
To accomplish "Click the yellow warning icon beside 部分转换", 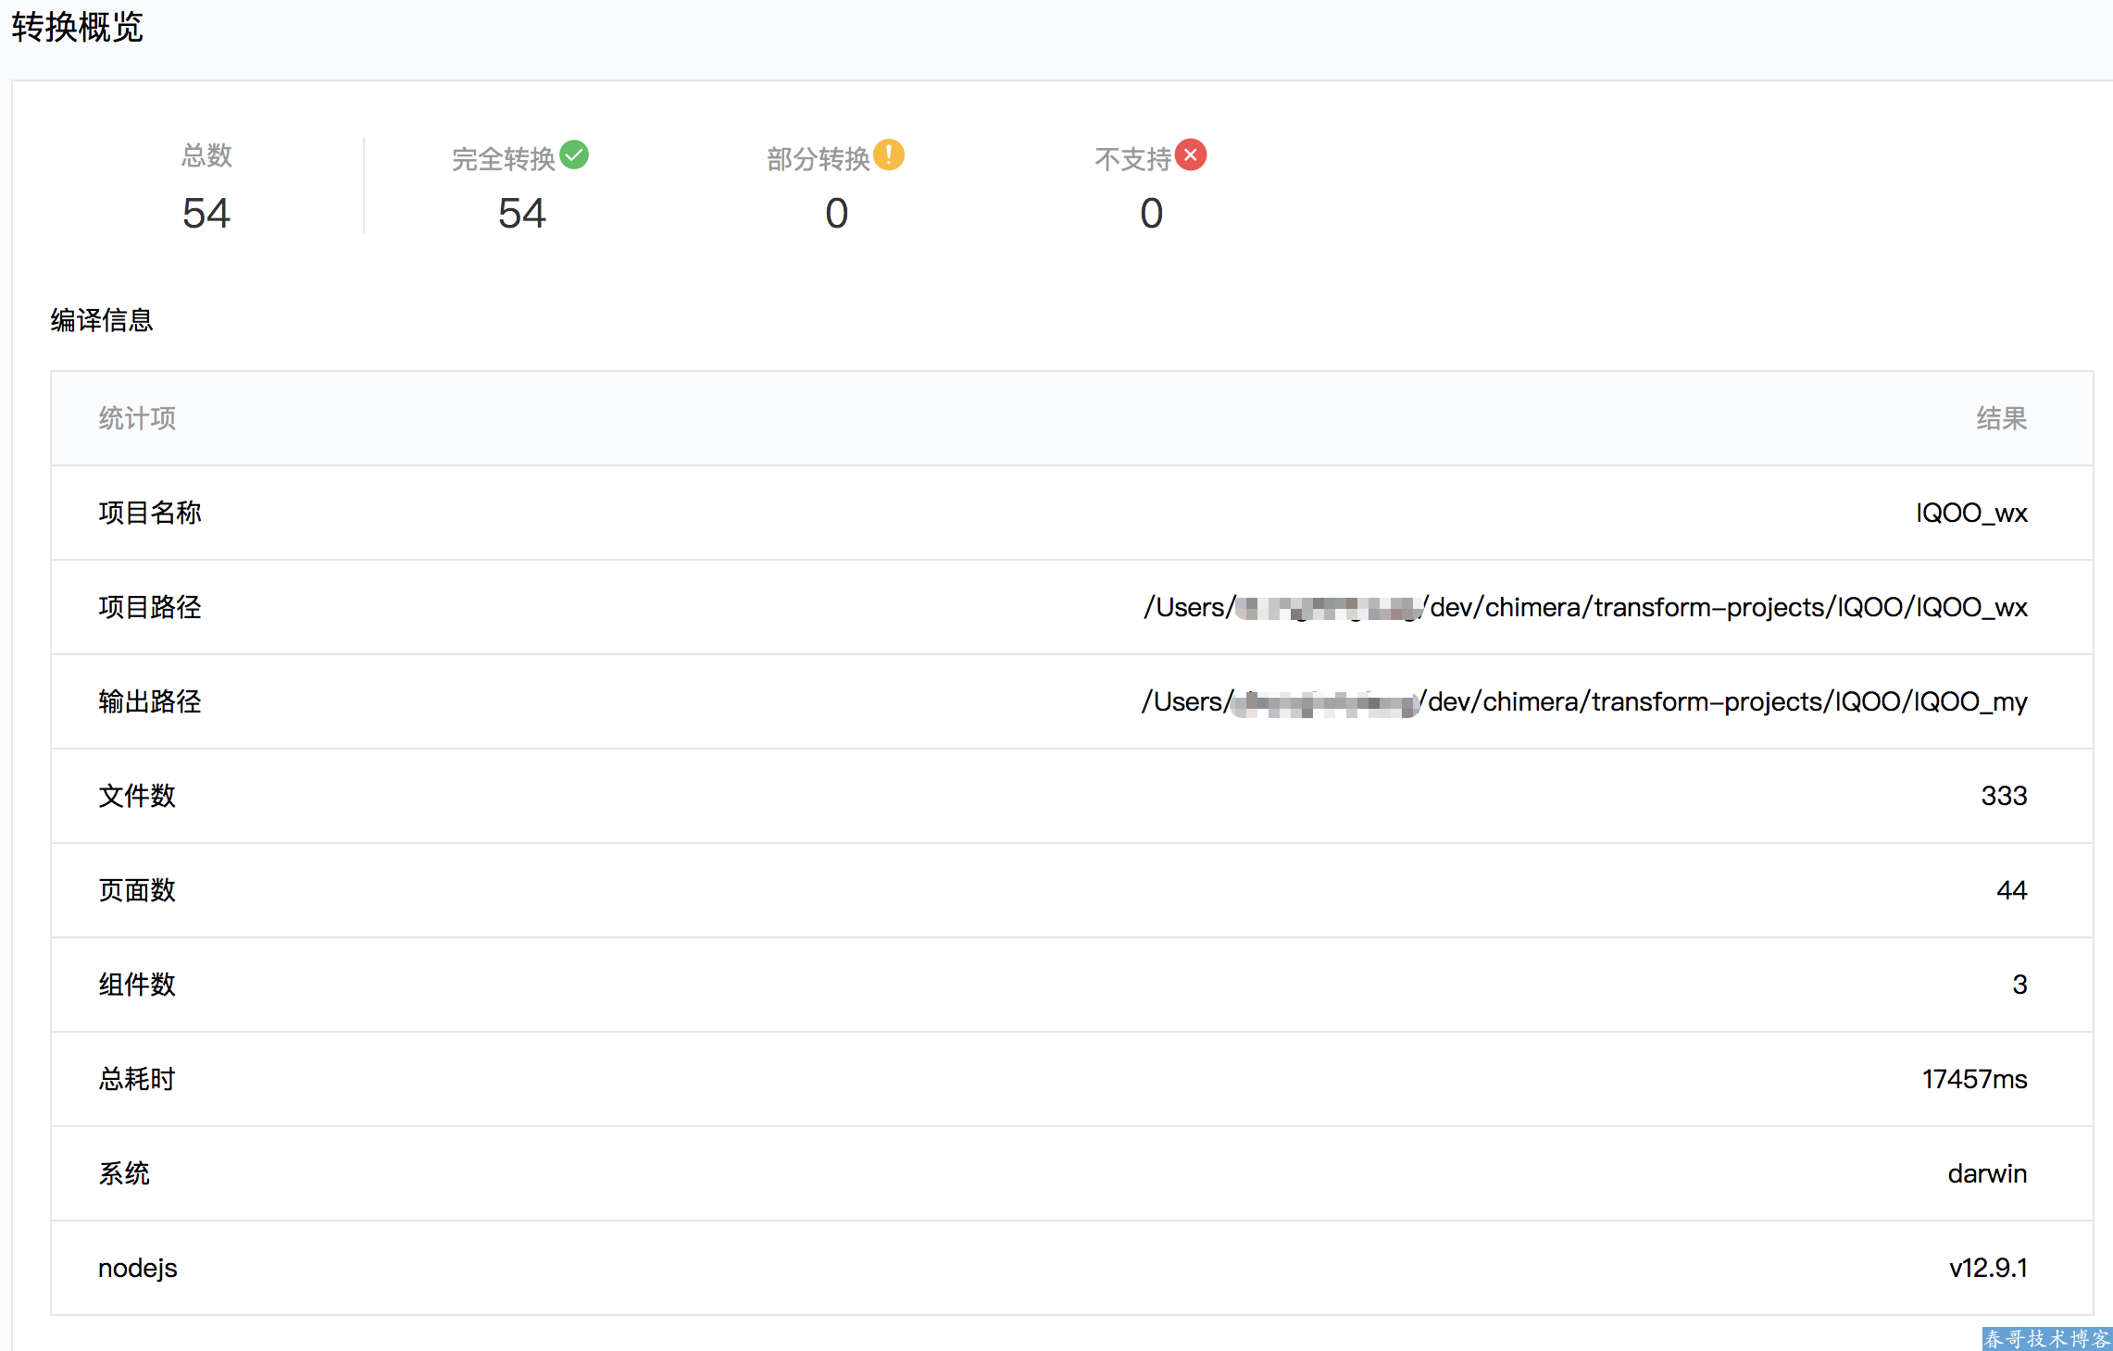I will click(889, 155).
